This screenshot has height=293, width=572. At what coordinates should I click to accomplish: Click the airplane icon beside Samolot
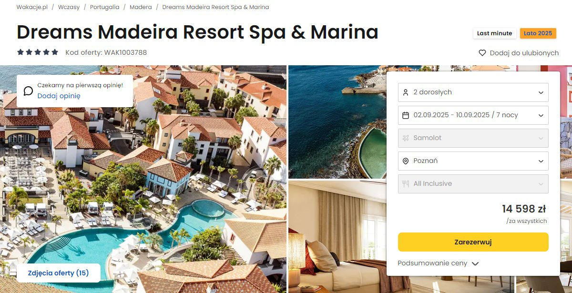[406, 138]
